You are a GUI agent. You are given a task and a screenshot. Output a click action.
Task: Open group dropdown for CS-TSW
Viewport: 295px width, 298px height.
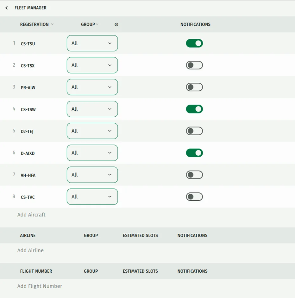92,109
